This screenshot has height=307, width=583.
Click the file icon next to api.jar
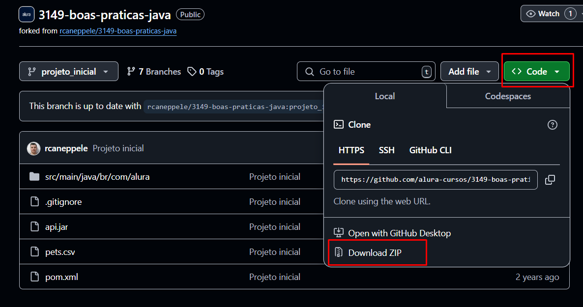[x=34, y=227]
